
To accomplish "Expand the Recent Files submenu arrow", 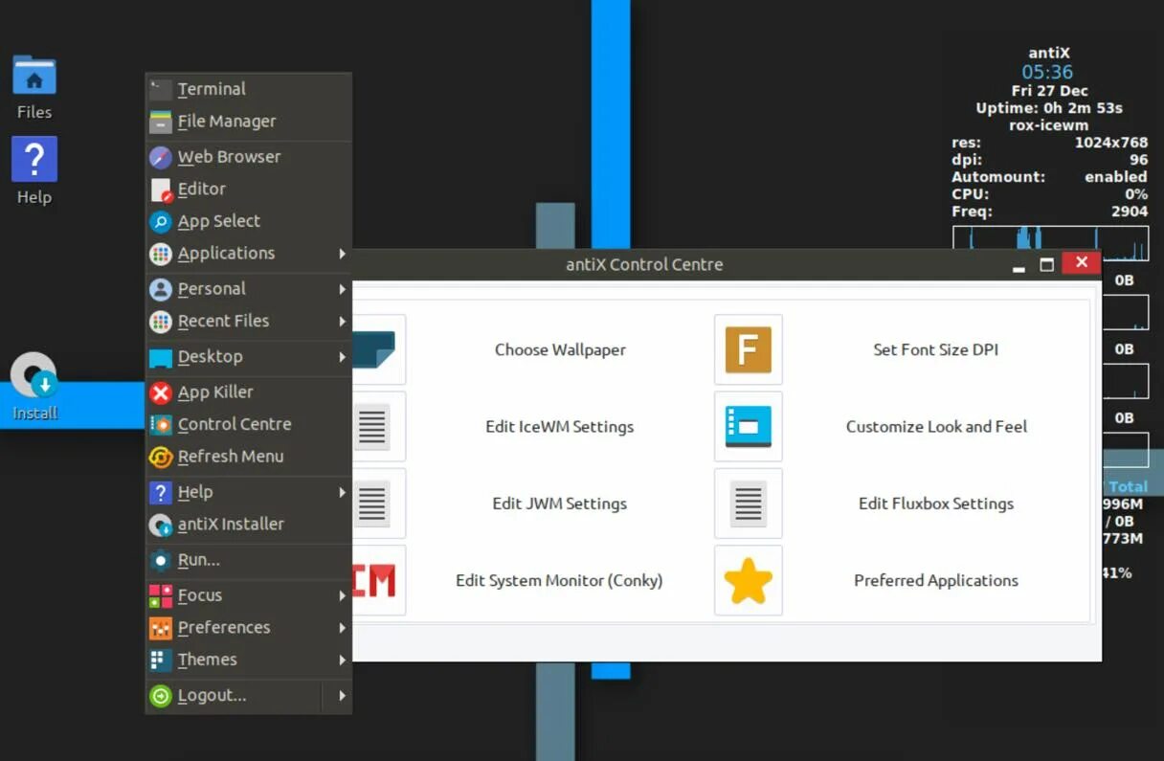I will point(342,322).
